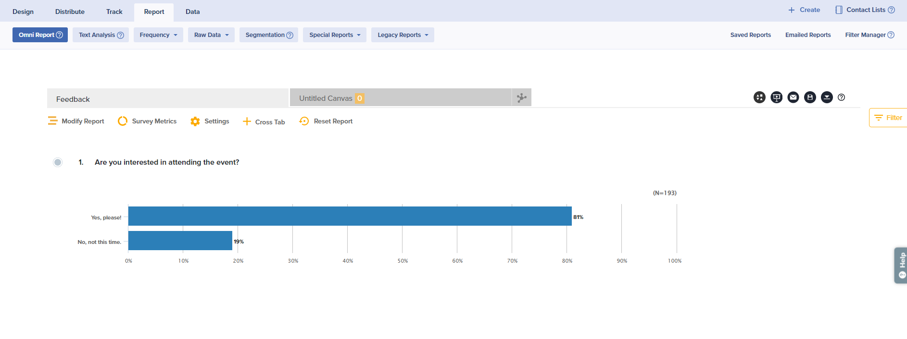The width and height of the screenshot is (907, 339).
Task: Click the network icon beside Untitled Canvas
Action: coord(522,98)
